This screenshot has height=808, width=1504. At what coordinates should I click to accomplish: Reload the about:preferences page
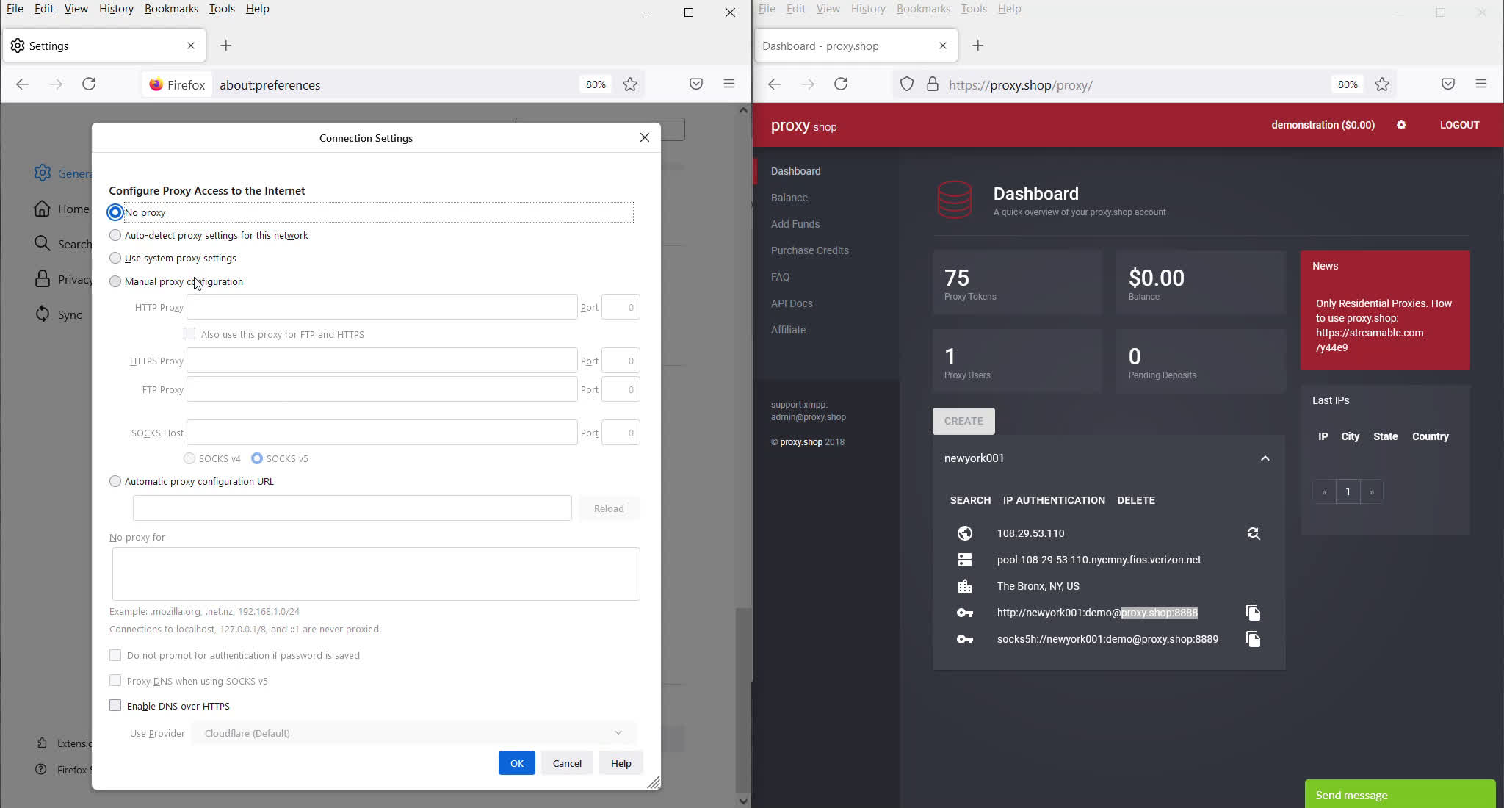[89, 84]
